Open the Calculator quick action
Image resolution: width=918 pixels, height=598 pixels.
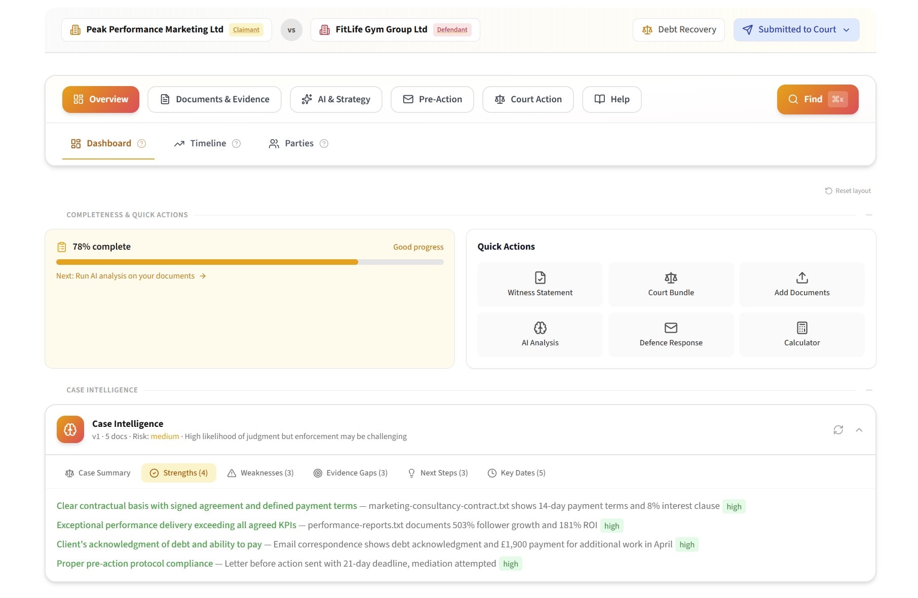tap(801, 334)
